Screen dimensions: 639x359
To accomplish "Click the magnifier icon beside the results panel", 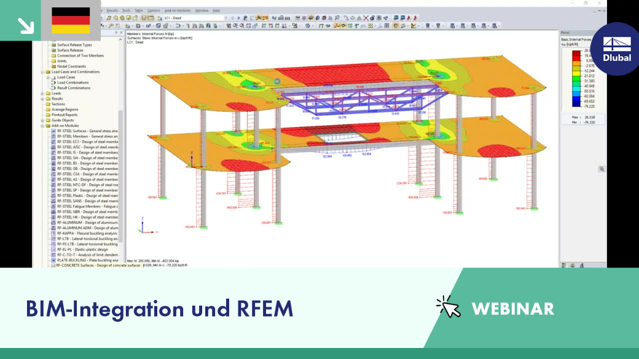I will click(602, 169).
